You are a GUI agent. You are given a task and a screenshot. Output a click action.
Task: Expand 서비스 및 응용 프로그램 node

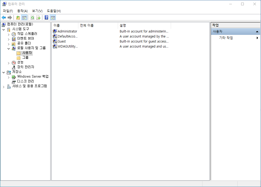3,87
